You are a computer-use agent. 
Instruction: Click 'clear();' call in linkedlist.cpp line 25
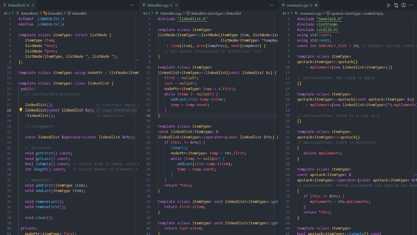click(x=179, y=148)
